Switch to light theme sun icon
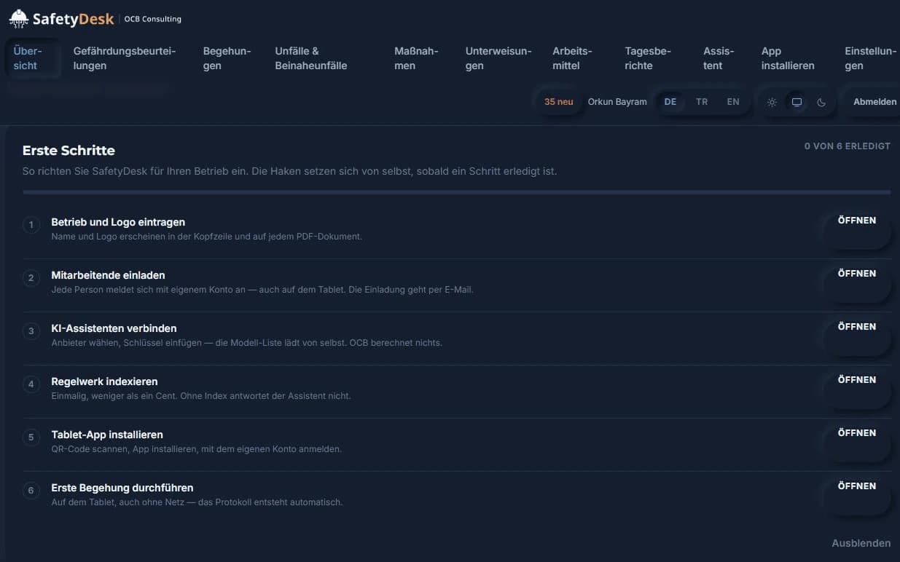The width and height of the screenshot is (900, 562). coord(772,102)
